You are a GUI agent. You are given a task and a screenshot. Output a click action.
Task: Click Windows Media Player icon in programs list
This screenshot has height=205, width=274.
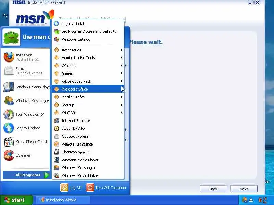pos(56,160)
